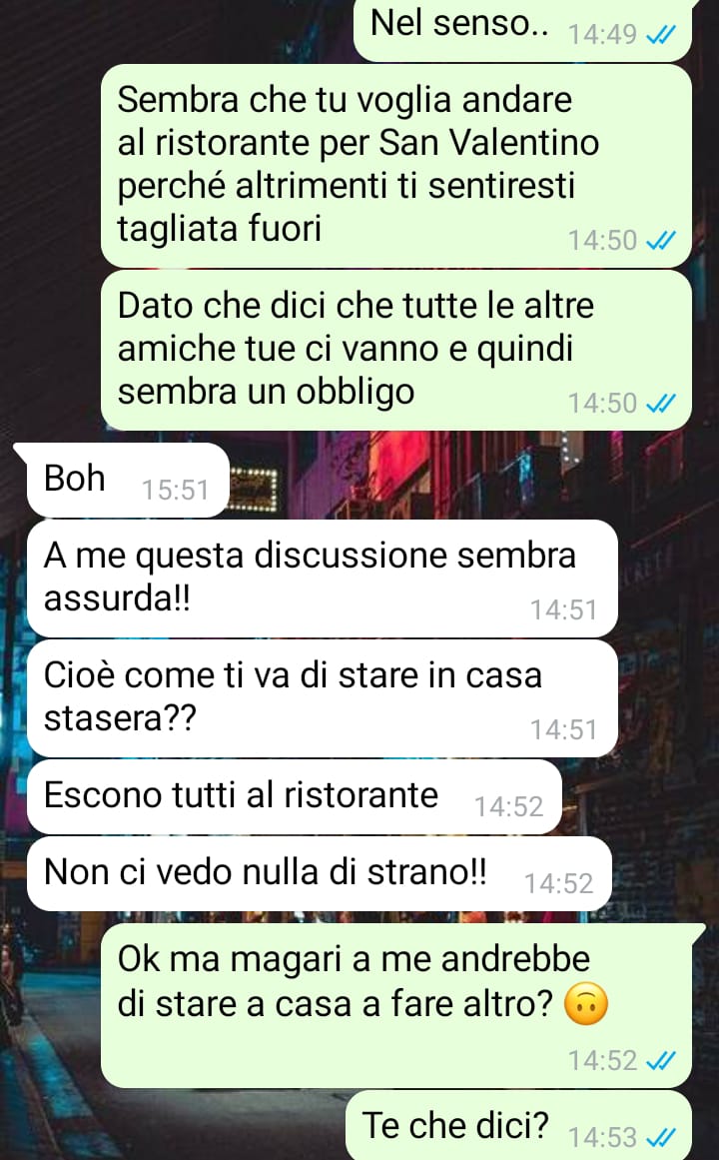This screenshot has height=1160, width=719.
Task: Select the 'Non ci vedo nulla di strano' bubble
Action: (x=320, y=873)
